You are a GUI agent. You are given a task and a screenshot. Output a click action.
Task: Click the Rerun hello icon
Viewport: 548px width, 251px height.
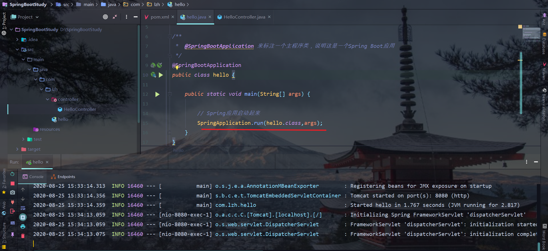[x=12, y=174]
